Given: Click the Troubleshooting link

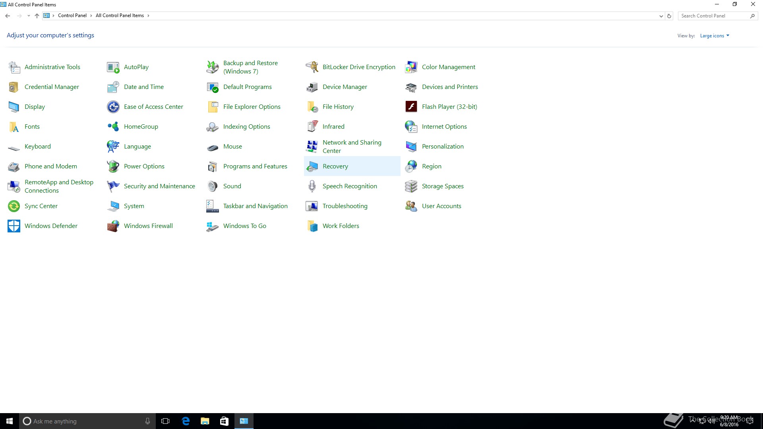Looking at the screenshot, I should 345,206.
